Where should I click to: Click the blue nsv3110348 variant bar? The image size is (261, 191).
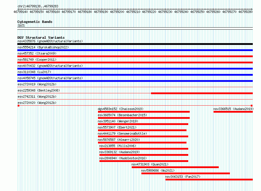point(135,75)
